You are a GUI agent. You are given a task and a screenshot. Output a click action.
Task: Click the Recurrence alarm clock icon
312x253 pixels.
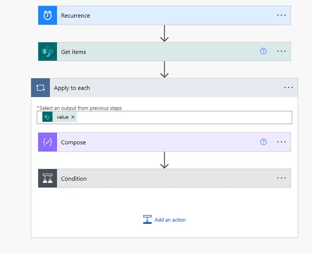click(x=48, y=15)
